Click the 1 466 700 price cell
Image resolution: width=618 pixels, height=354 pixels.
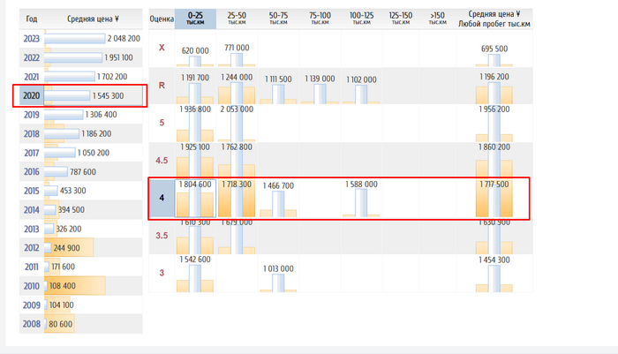coord(278,199)
